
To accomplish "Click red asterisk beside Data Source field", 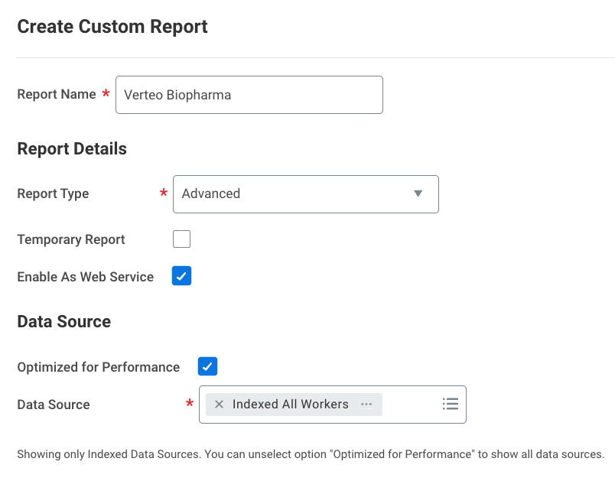I will coord(190,404).
